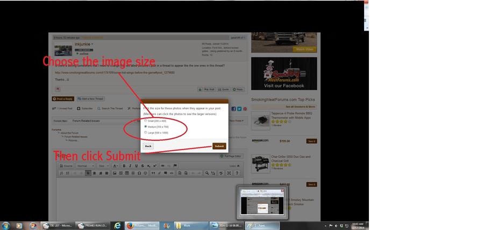Click the Source button in editor toolbar
This screenshot has height=230, width=484.
point(65,166)
